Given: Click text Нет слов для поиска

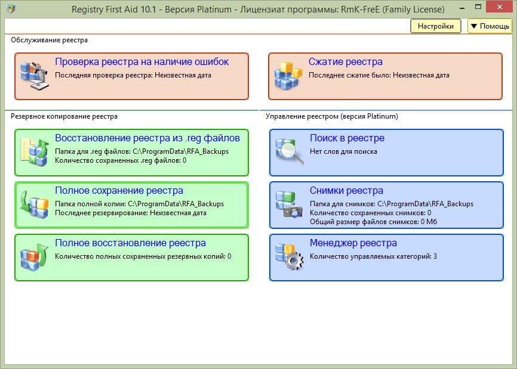Looking at the screenshot, I should click(x=343, y=151).
